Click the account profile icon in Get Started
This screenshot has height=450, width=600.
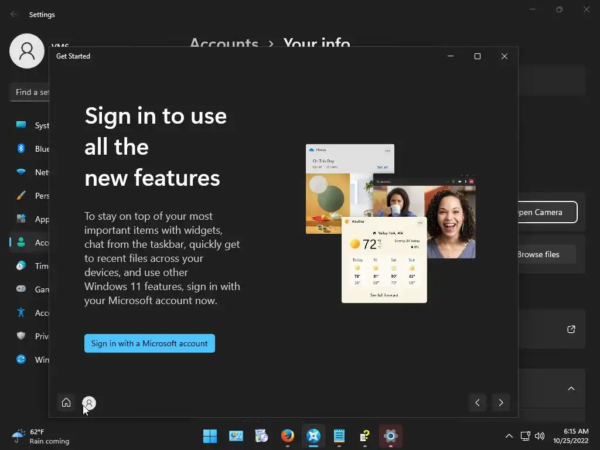point(89,403)
